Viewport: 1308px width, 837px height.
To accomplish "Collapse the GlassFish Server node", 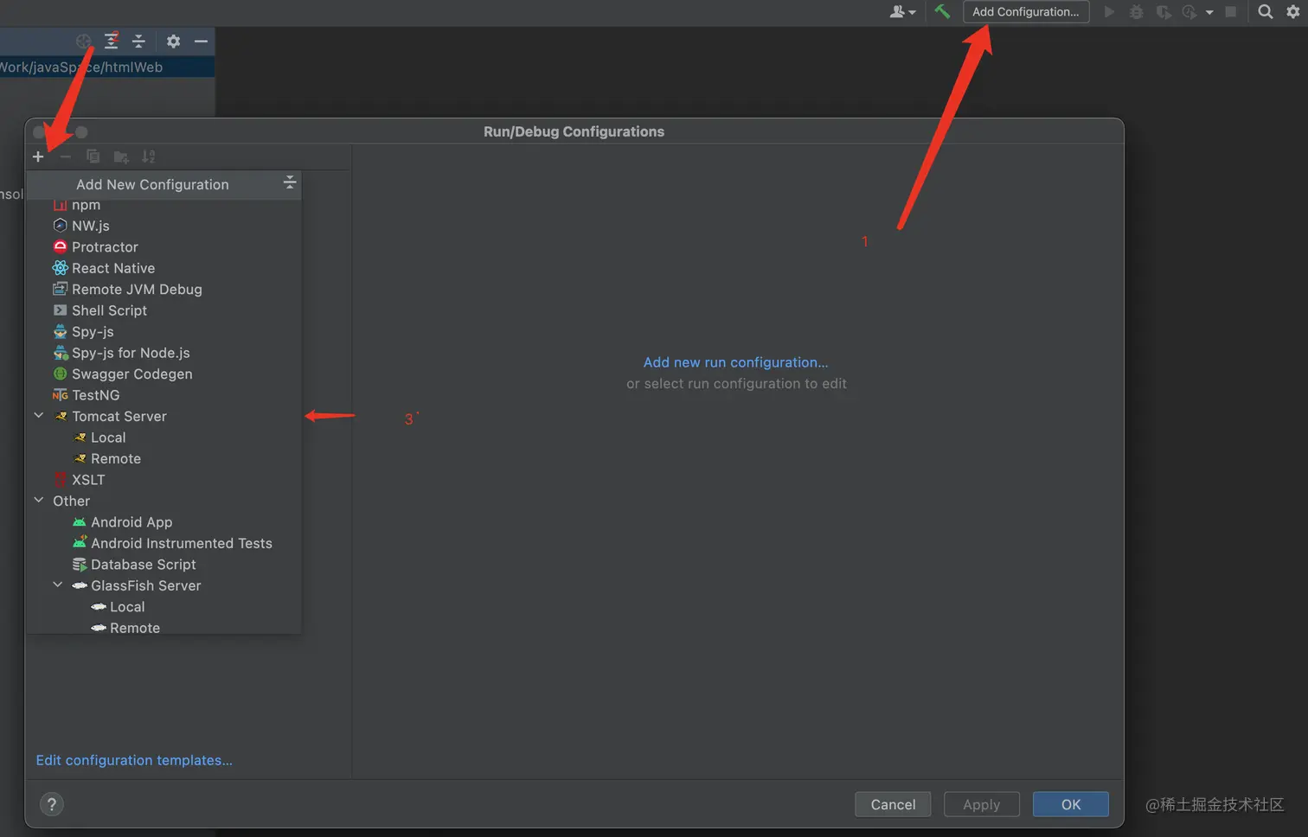I will (x=58, y=585).
